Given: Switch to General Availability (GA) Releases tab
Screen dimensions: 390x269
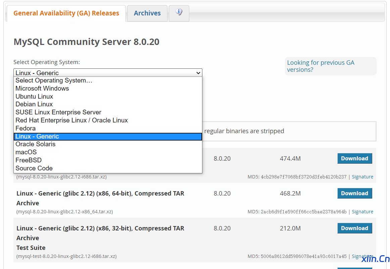Looking at the screenshot, I should [66, 13].
